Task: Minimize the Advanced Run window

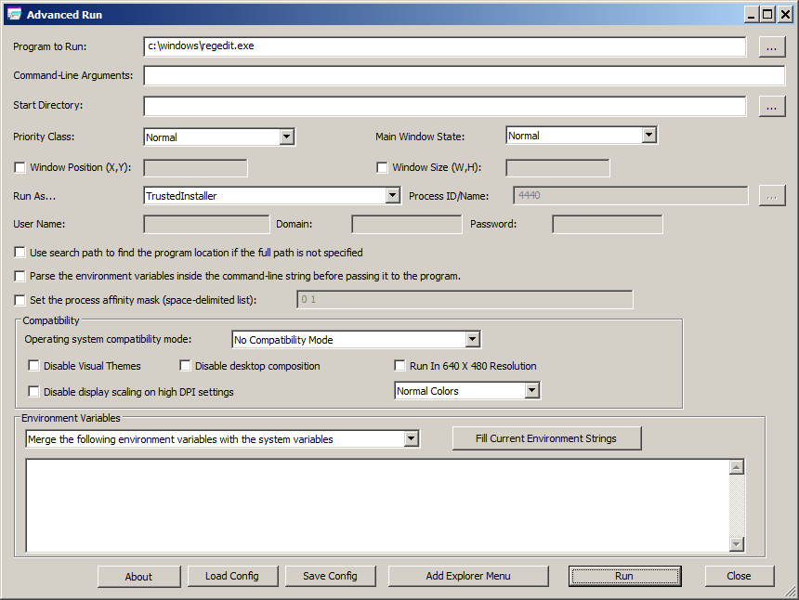Action: [x=751, y=14]
